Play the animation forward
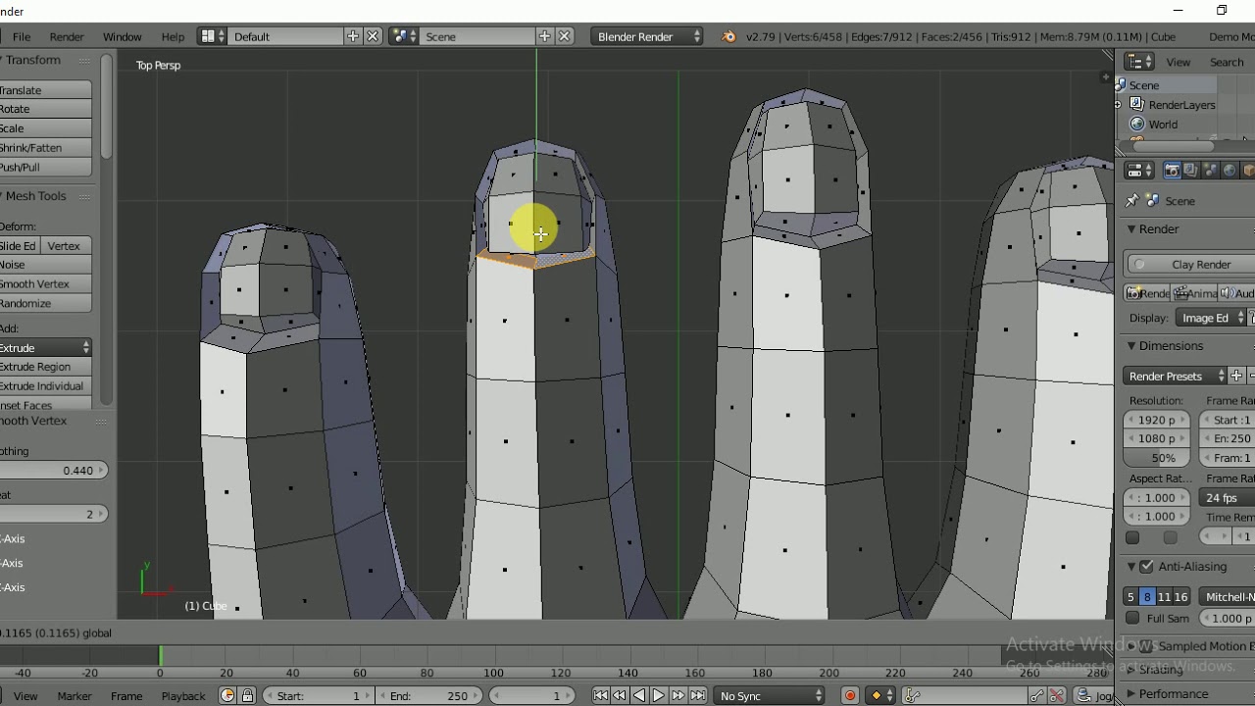 (x=659, y=695)
